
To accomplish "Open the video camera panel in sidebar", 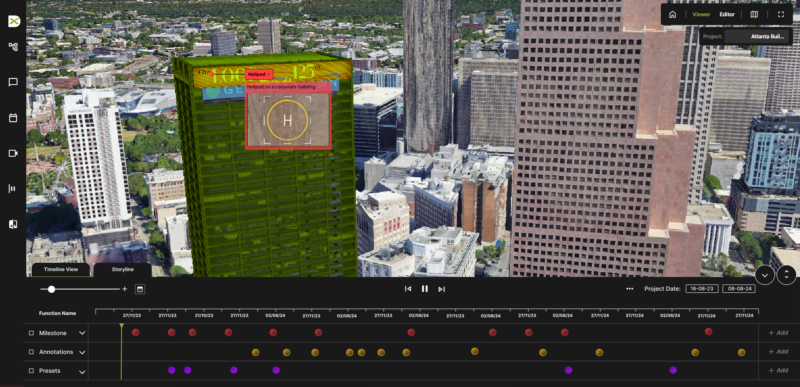I will (13, 153).
